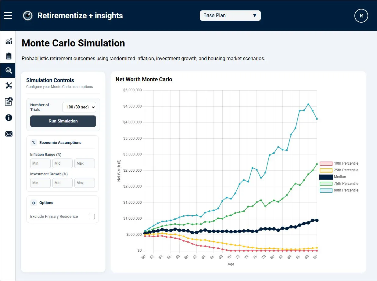Image resolution: width=377 pixels, height=281 pixels.
Task: Click the Economic Assumptions label
Action: tap(60, 143)
